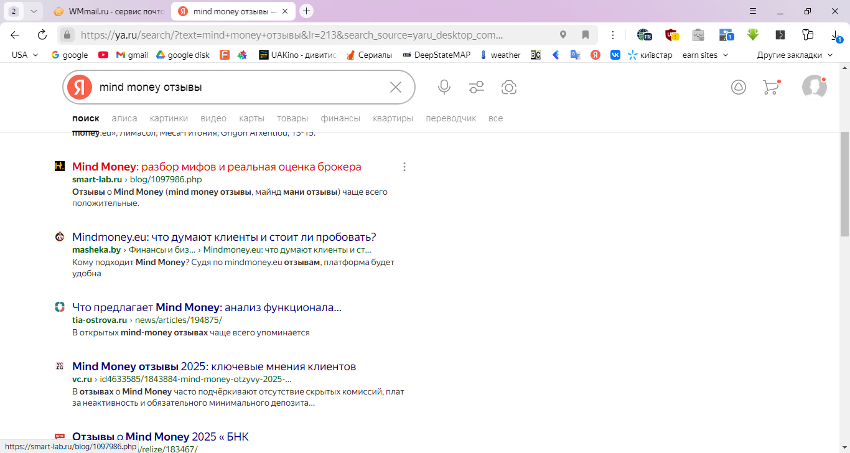Screen dimensions: 850x453
Task: Select the товары search tab
Action: point(292,118)
